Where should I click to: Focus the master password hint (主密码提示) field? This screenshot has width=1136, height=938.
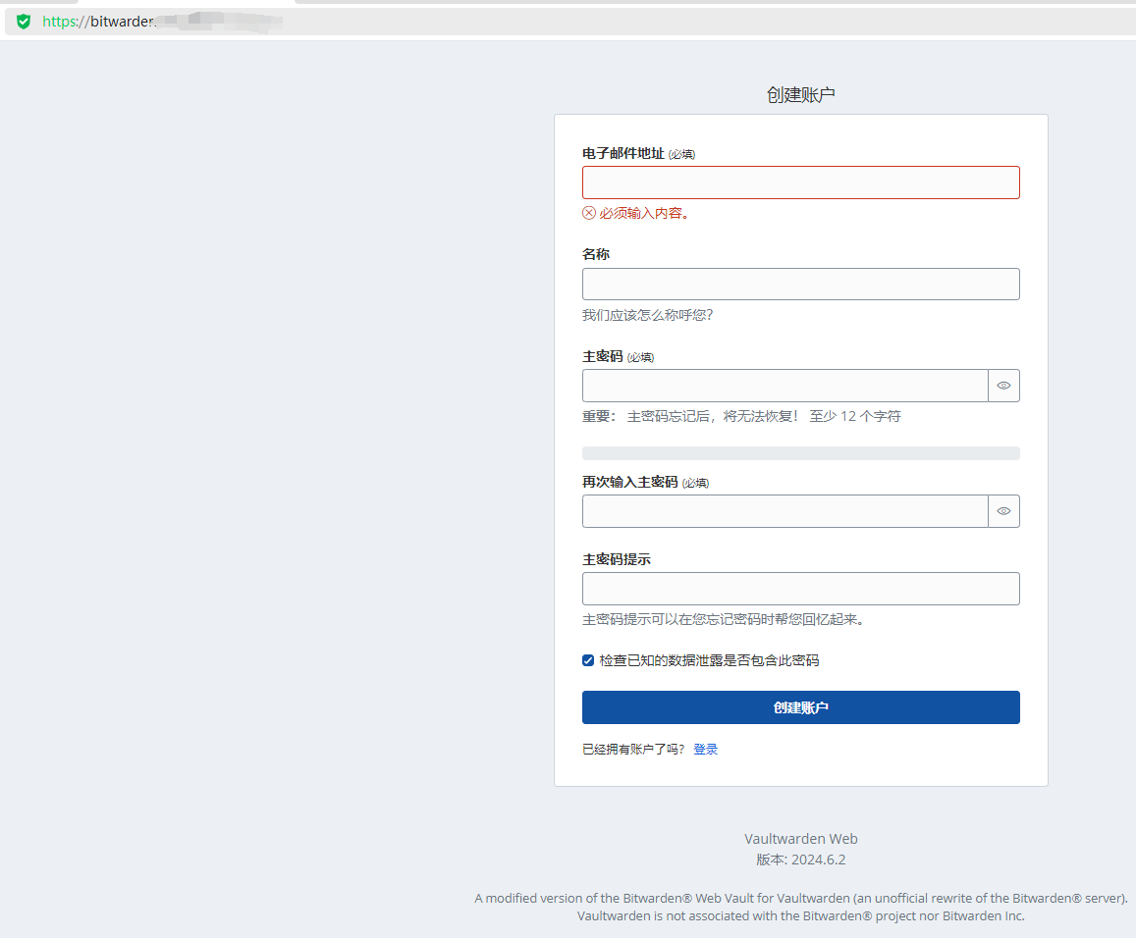(800, 589)
